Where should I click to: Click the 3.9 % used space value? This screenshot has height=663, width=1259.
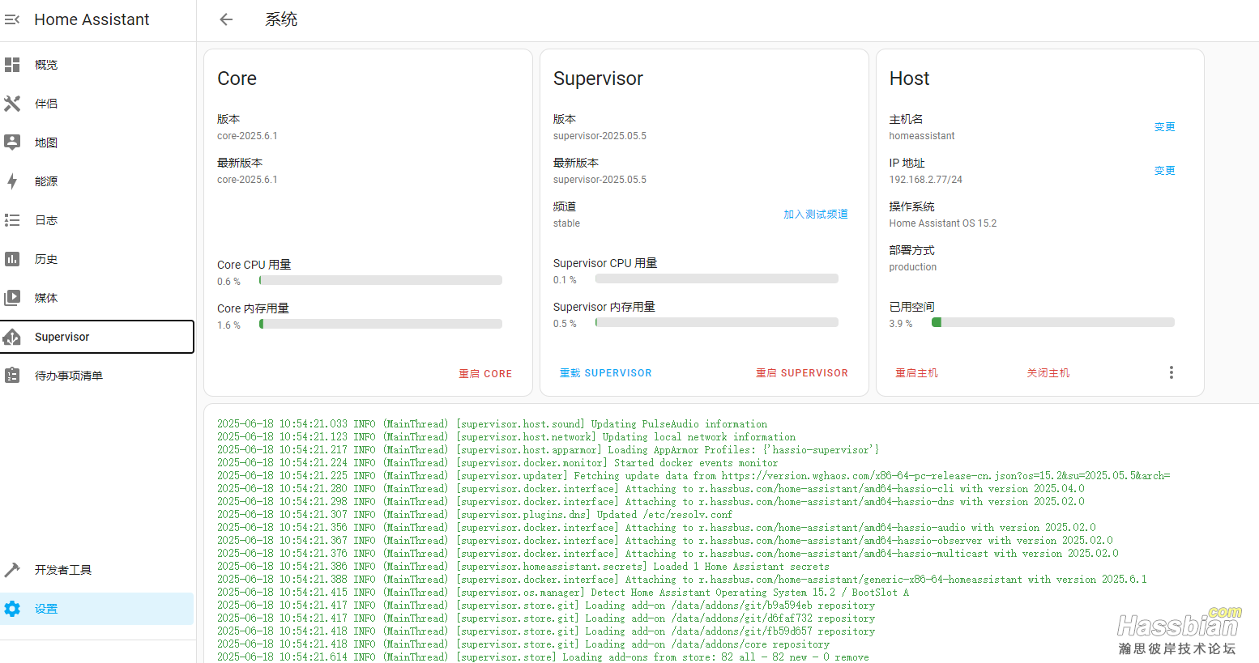901,324
